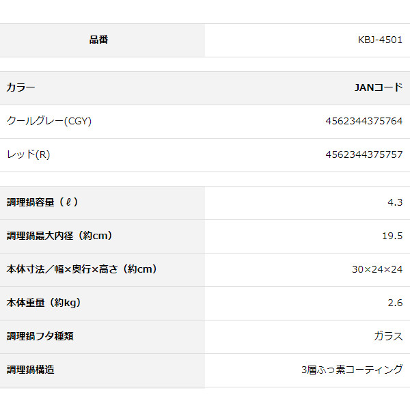Click the カラー column header

coord(20,87)
